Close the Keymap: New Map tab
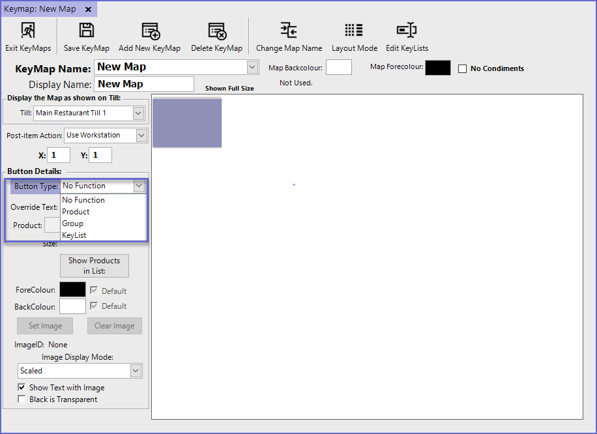The width and height of the screenshot is (597, 434). 87,9
